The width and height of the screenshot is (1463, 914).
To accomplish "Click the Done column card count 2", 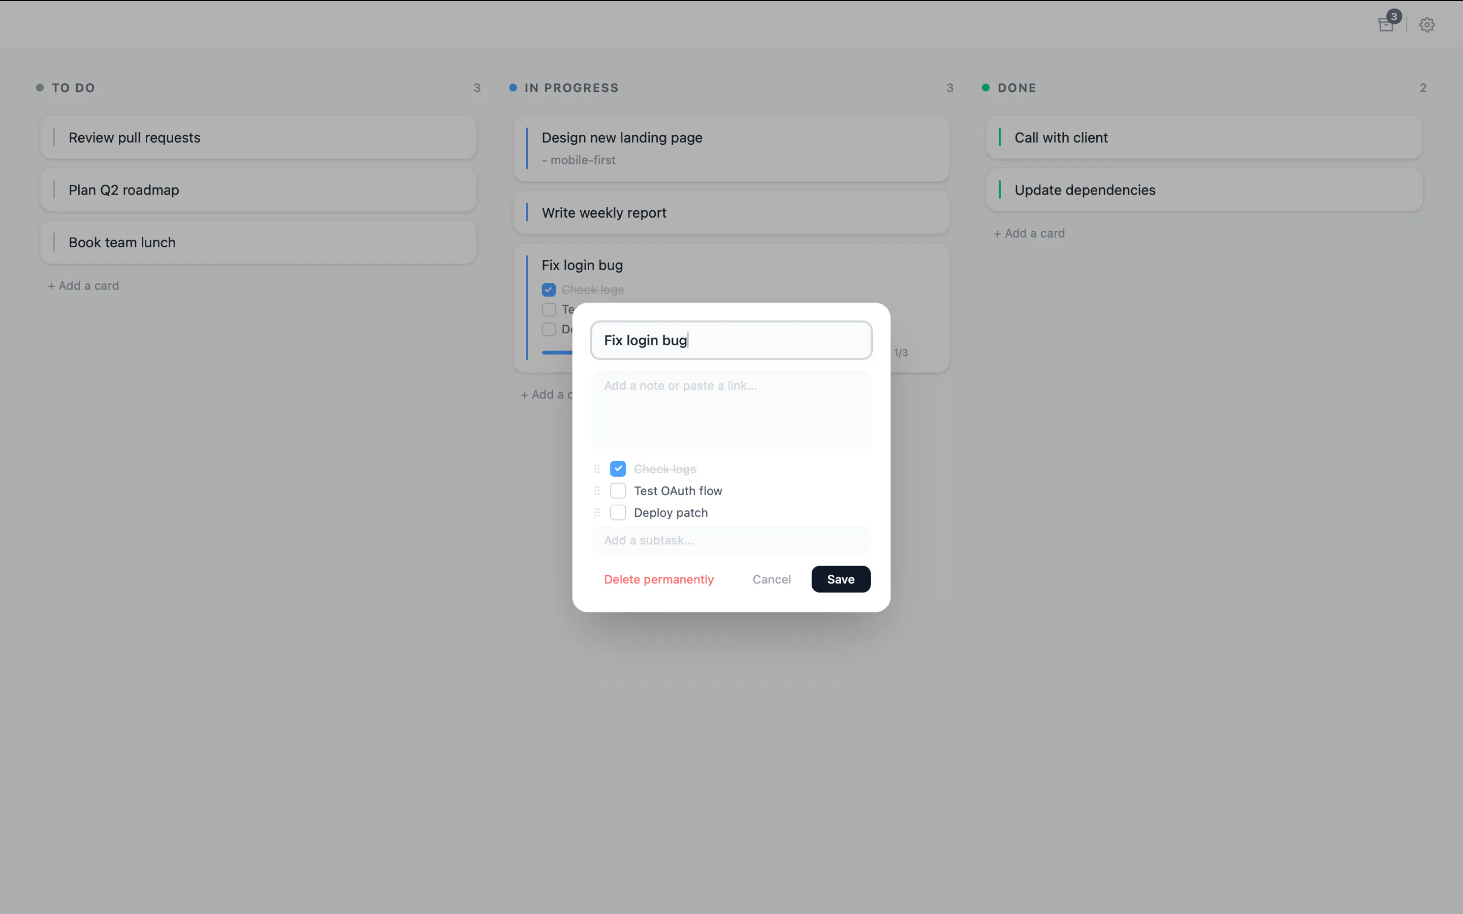I will point(1423,88).
